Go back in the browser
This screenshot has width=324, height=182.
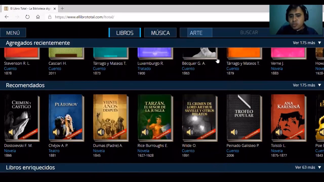point(7,17)
